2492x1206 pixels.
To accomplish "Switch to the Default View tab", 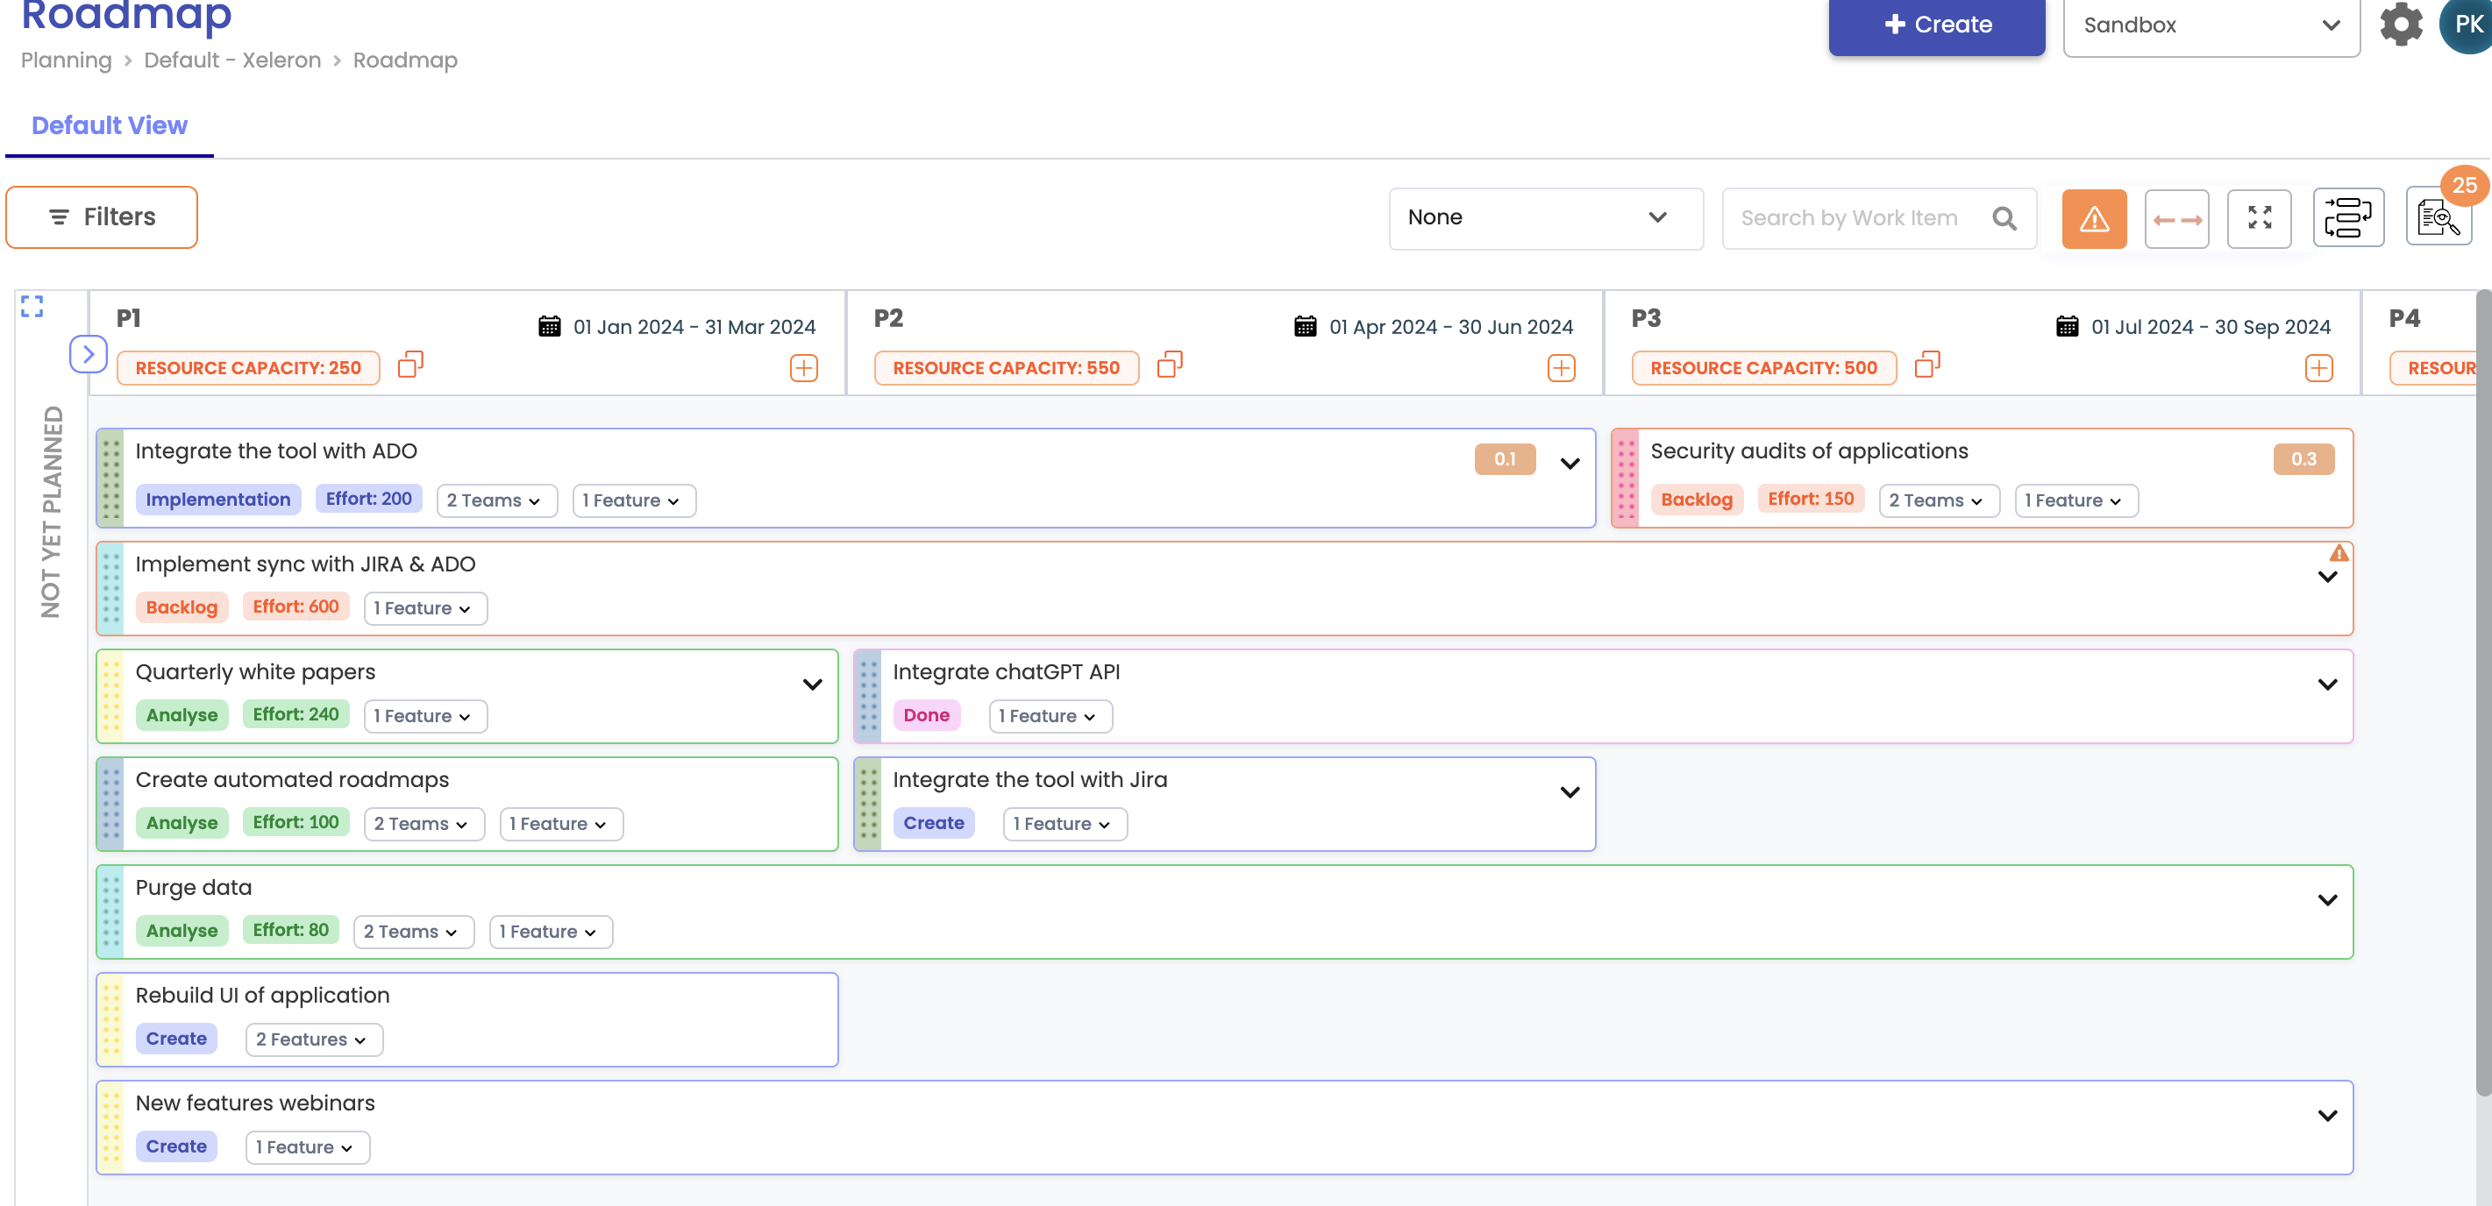I will click(x=110, y=125).
